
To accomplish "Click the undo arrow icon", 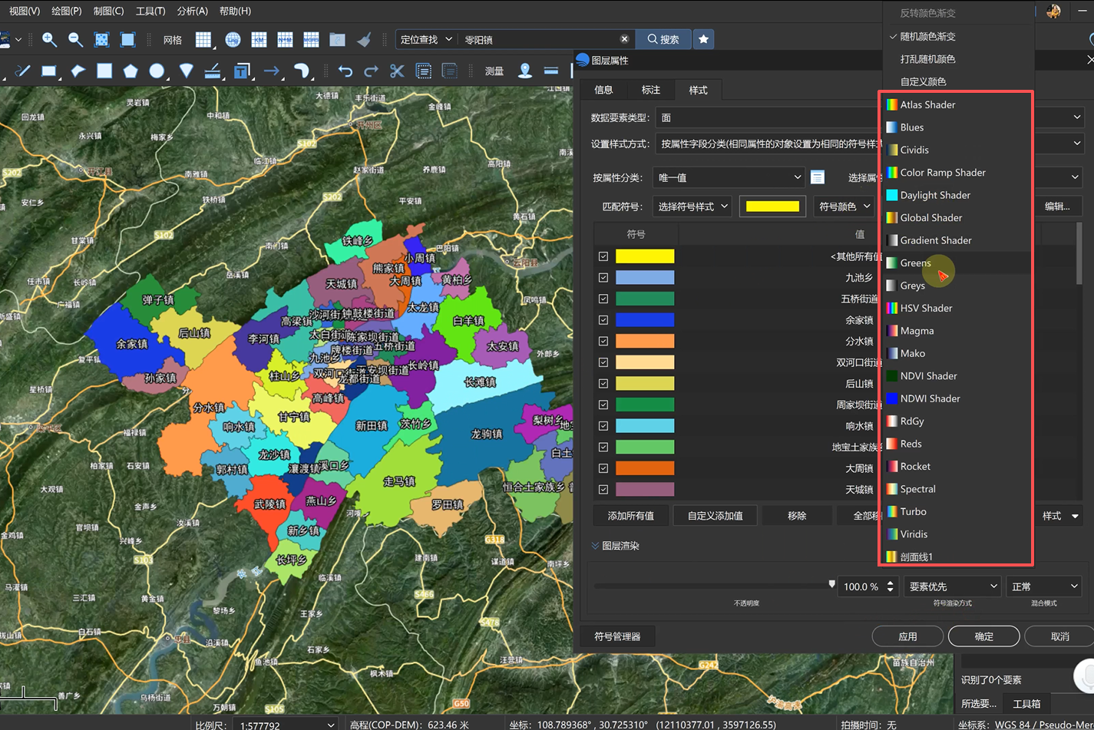I will 345,71.
